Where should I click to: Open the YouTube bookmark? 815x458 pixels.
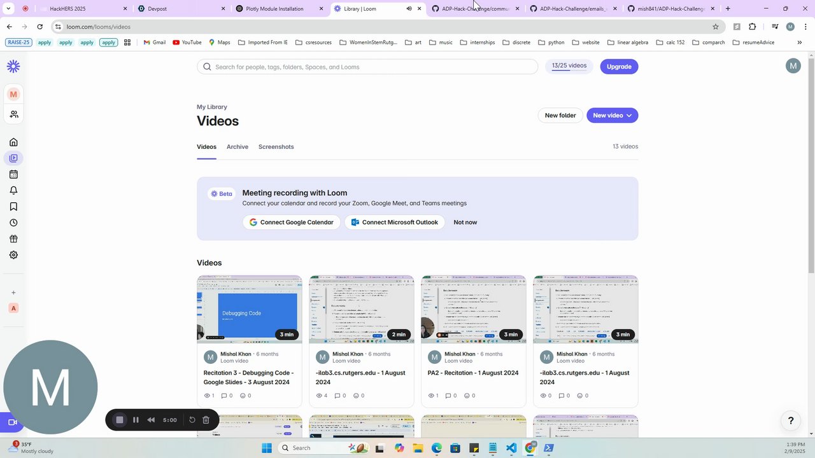tap(187, 43)
